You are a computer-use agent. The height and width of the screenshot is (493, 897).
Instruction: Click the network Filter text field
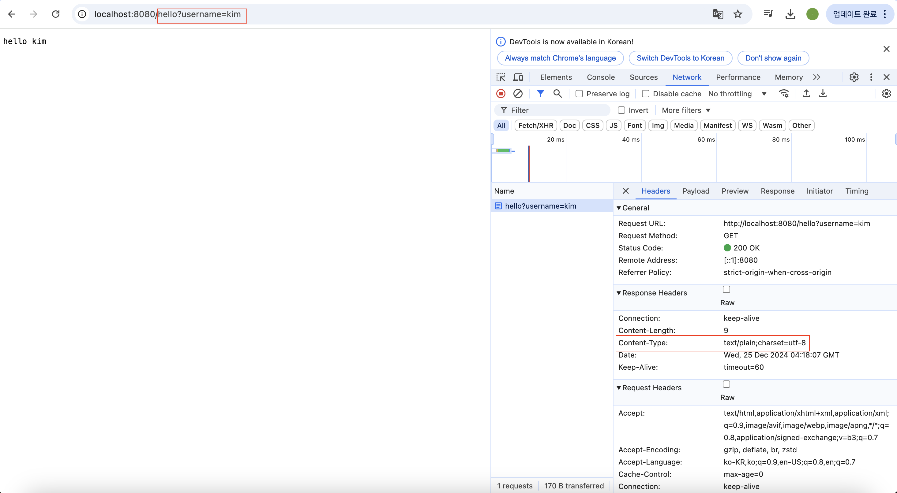[557, 110]
